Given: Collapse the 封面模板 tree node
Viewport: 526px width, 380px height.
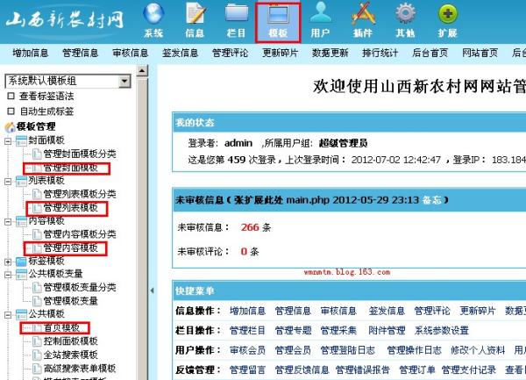Looking at the screenshot, I should point(8,141).
